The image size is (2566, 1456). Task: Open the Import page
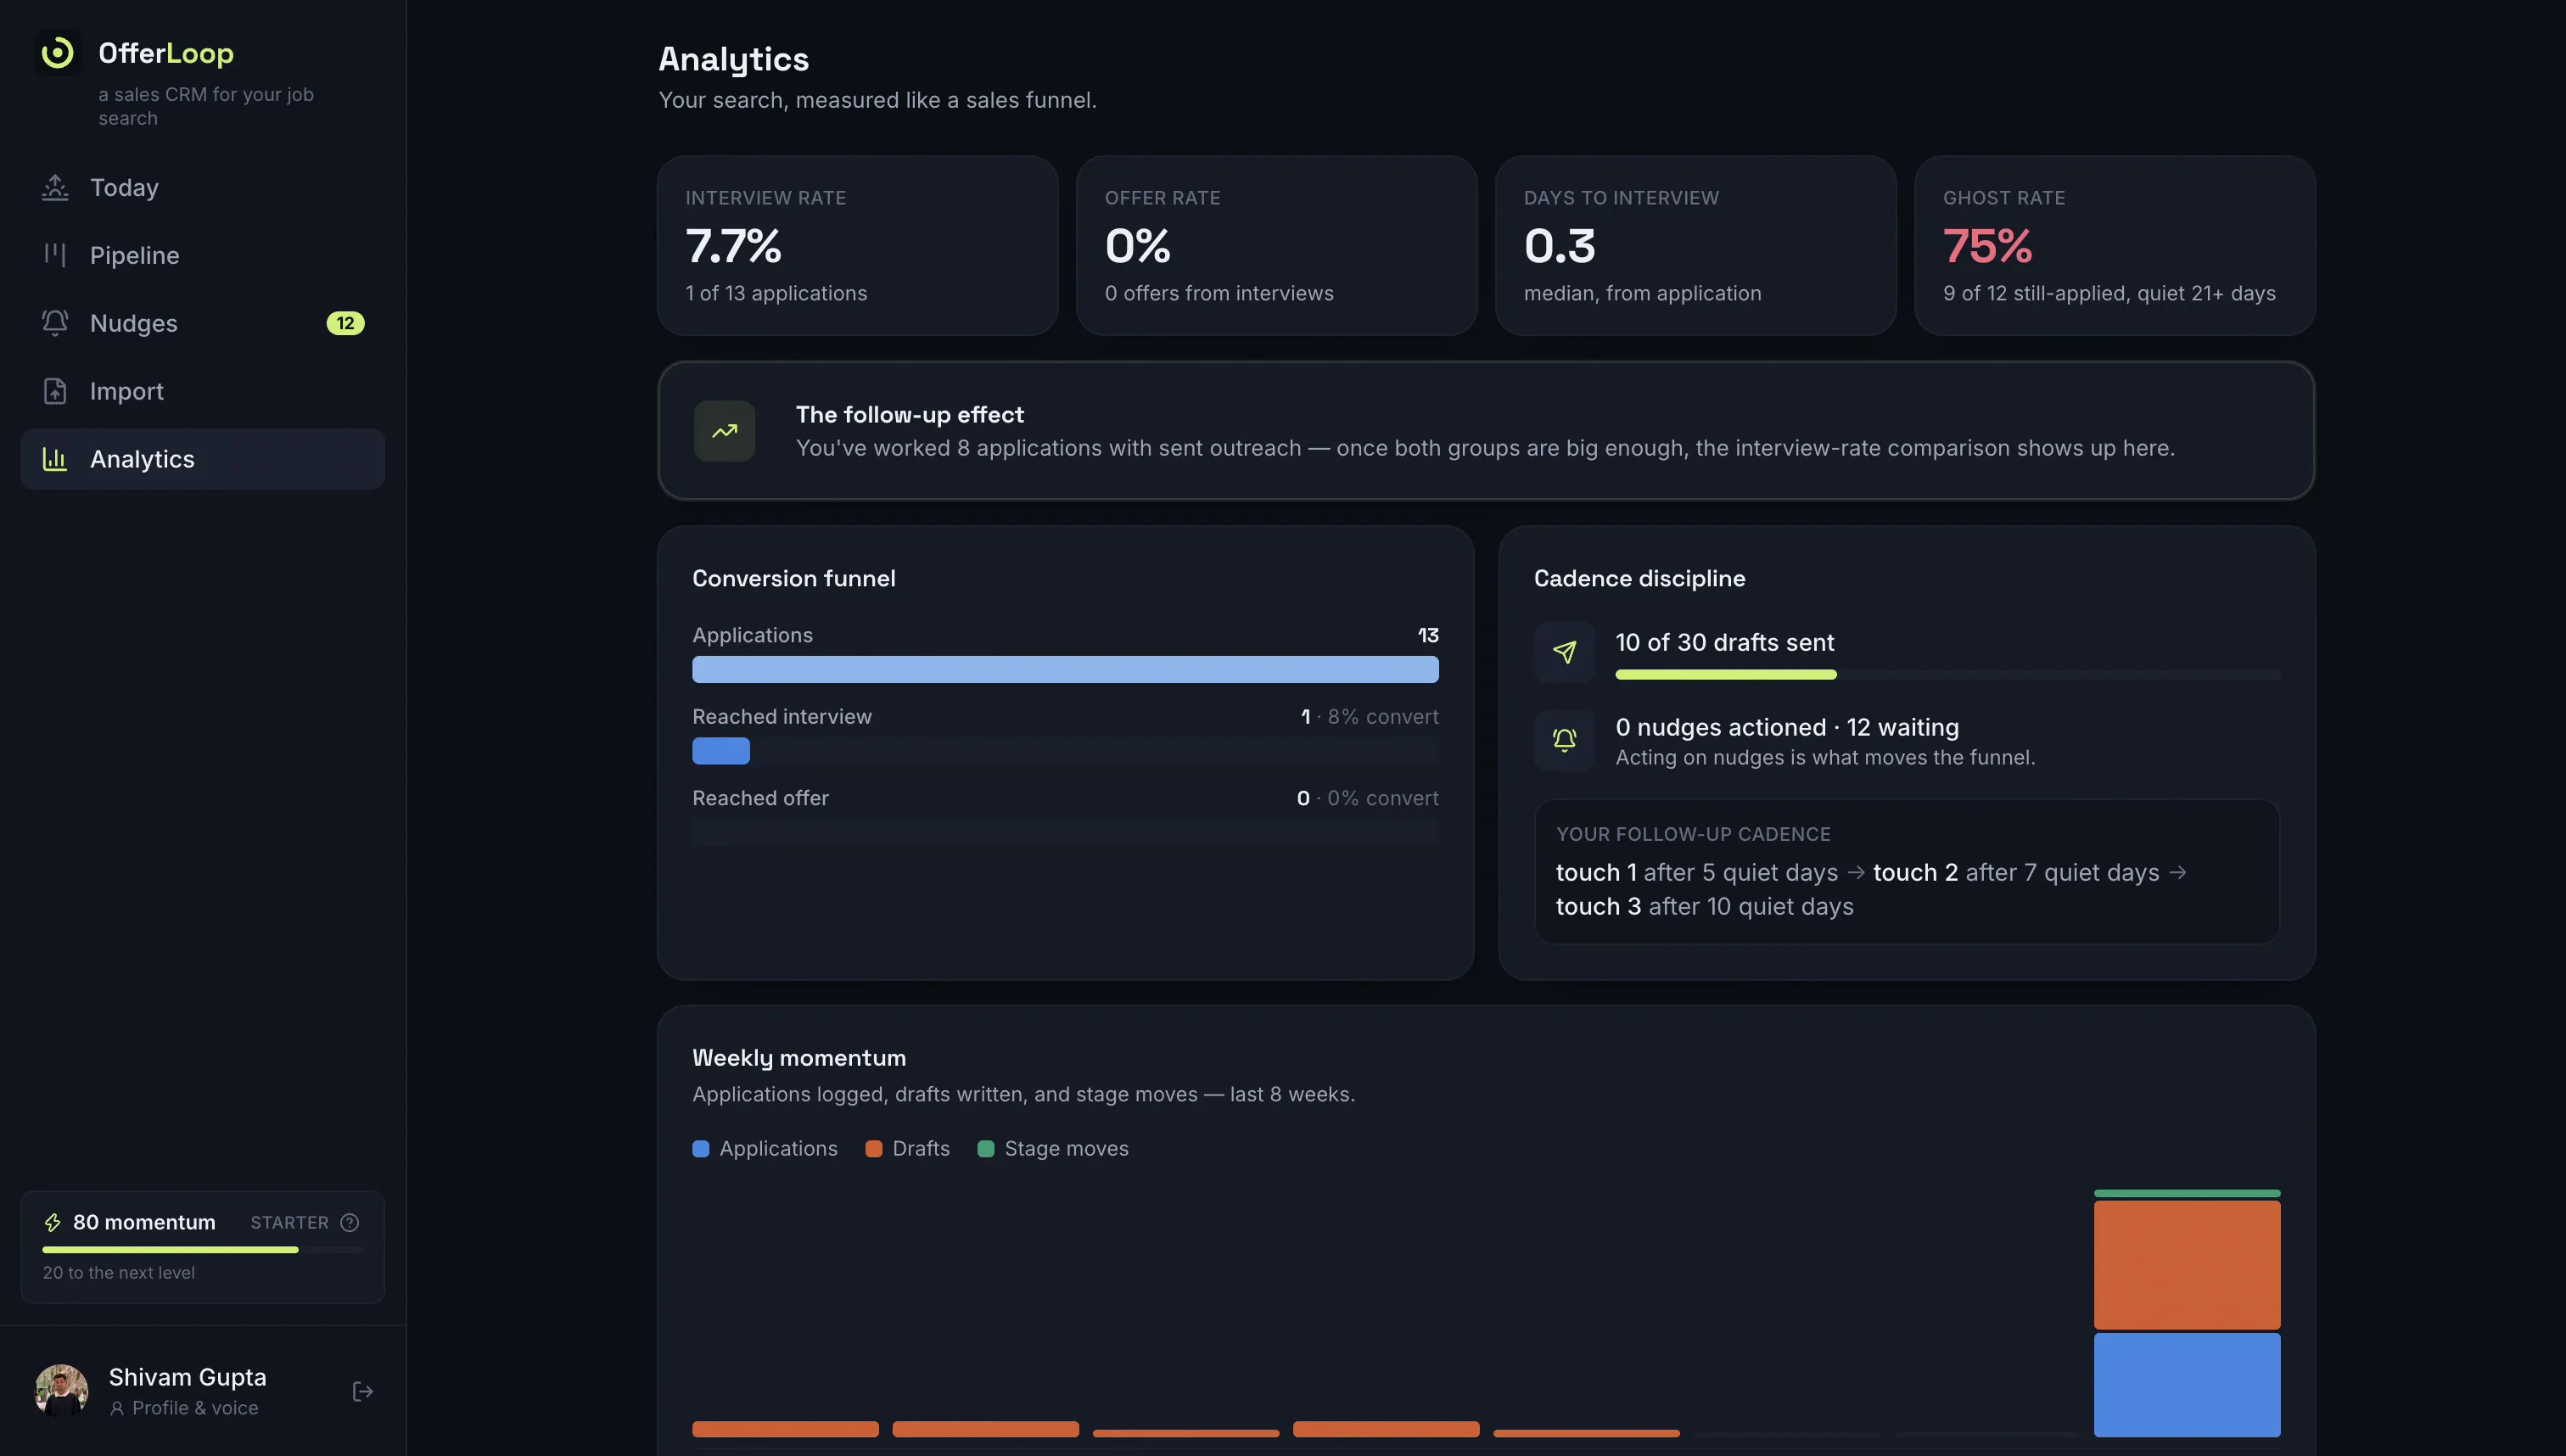coord(203,391)
